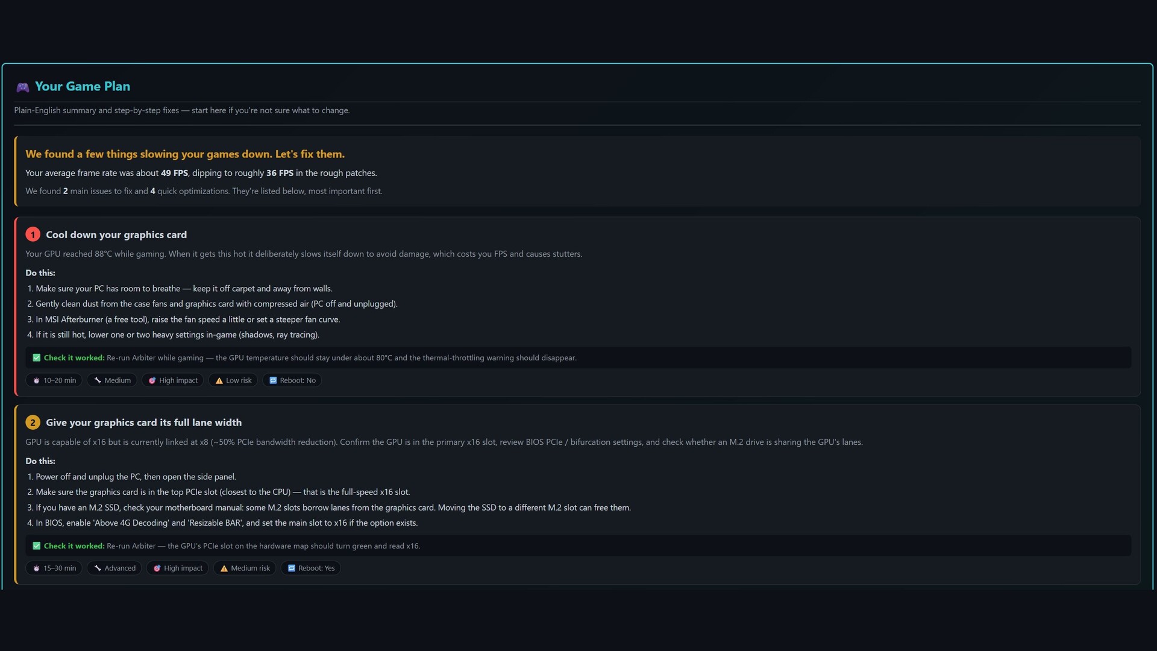Click the wrench icon in the Advanced chip
This screenshot has width=1157, height=651.
pos(98,568)
